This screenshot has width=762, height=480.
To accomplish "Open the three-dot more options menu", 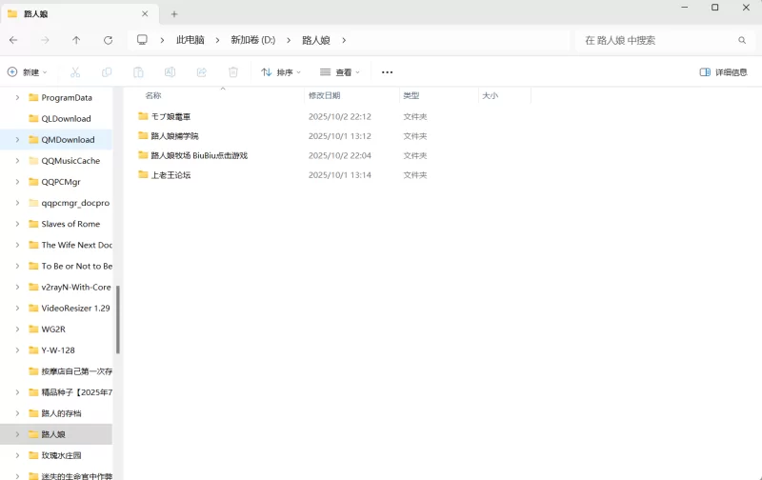I will 387,72.
